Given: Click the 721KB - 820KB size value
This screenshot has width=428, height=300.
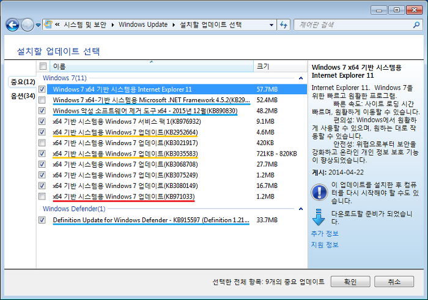Looking at the screenshot, I should [276, 154].
